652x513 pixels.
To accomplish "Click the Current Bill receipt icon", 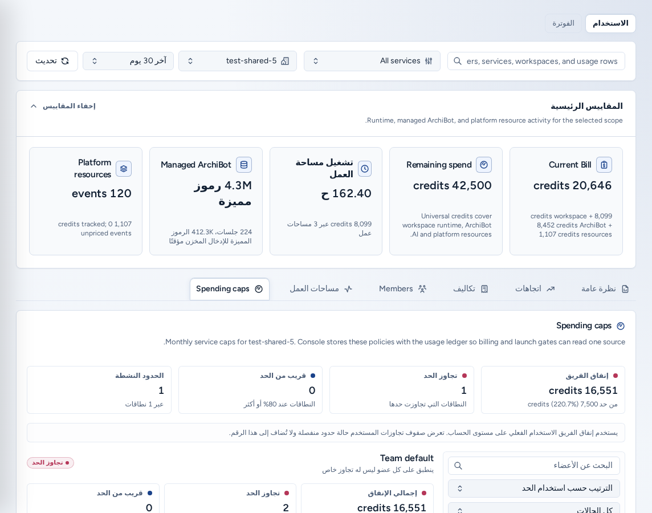I will point(604,165).
